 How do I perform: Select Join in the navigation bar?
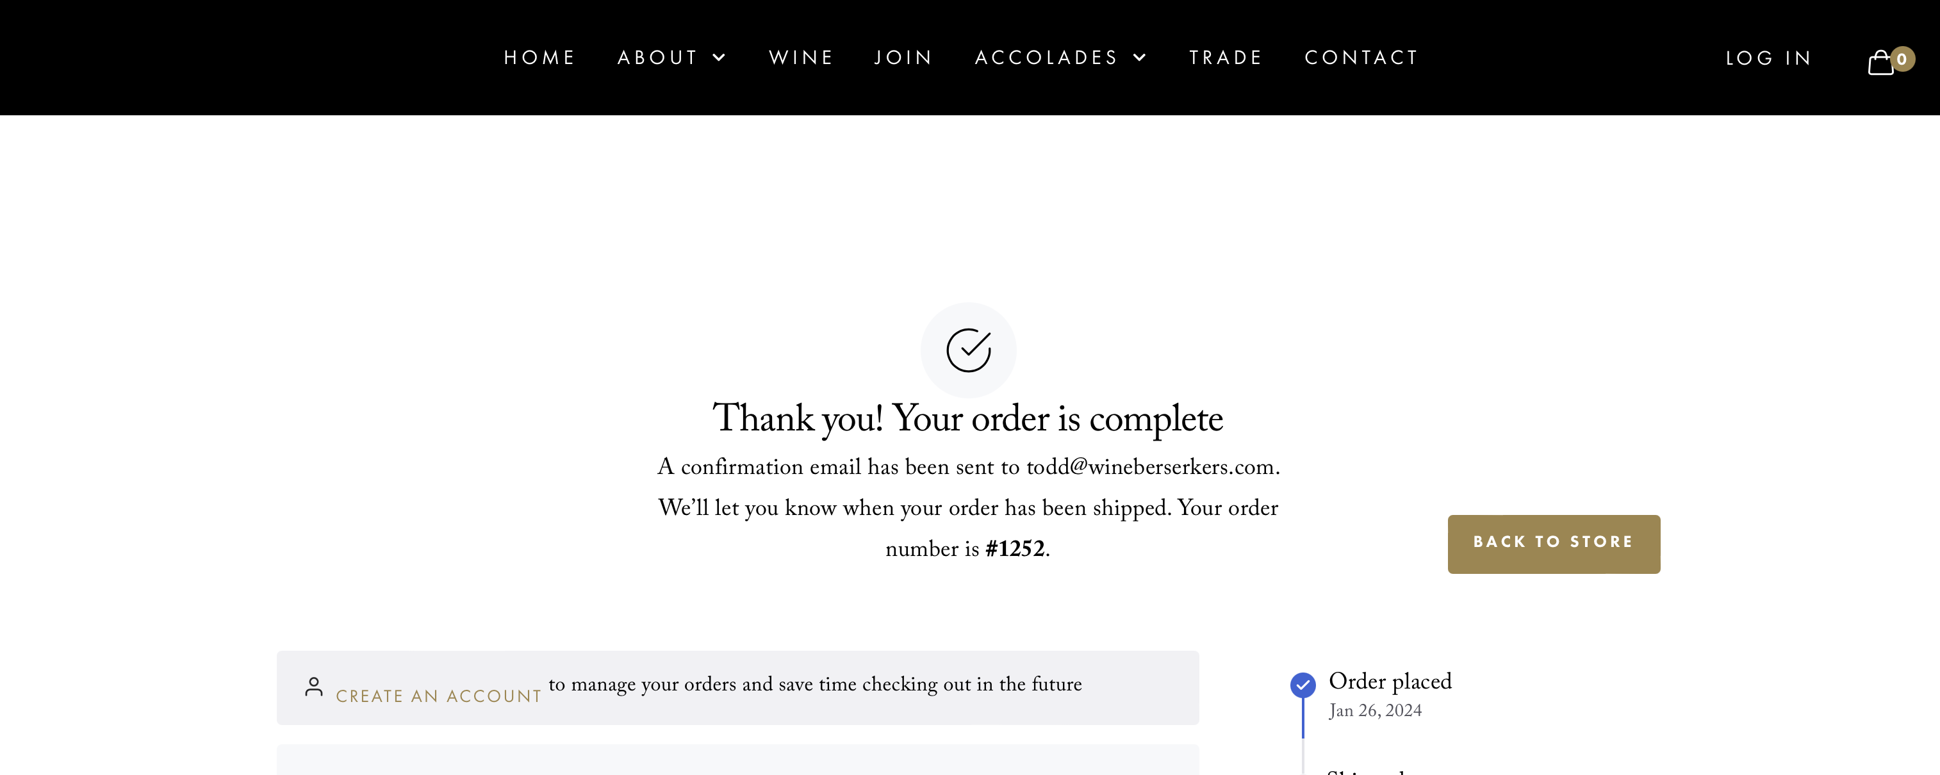[x=903, y=57]
